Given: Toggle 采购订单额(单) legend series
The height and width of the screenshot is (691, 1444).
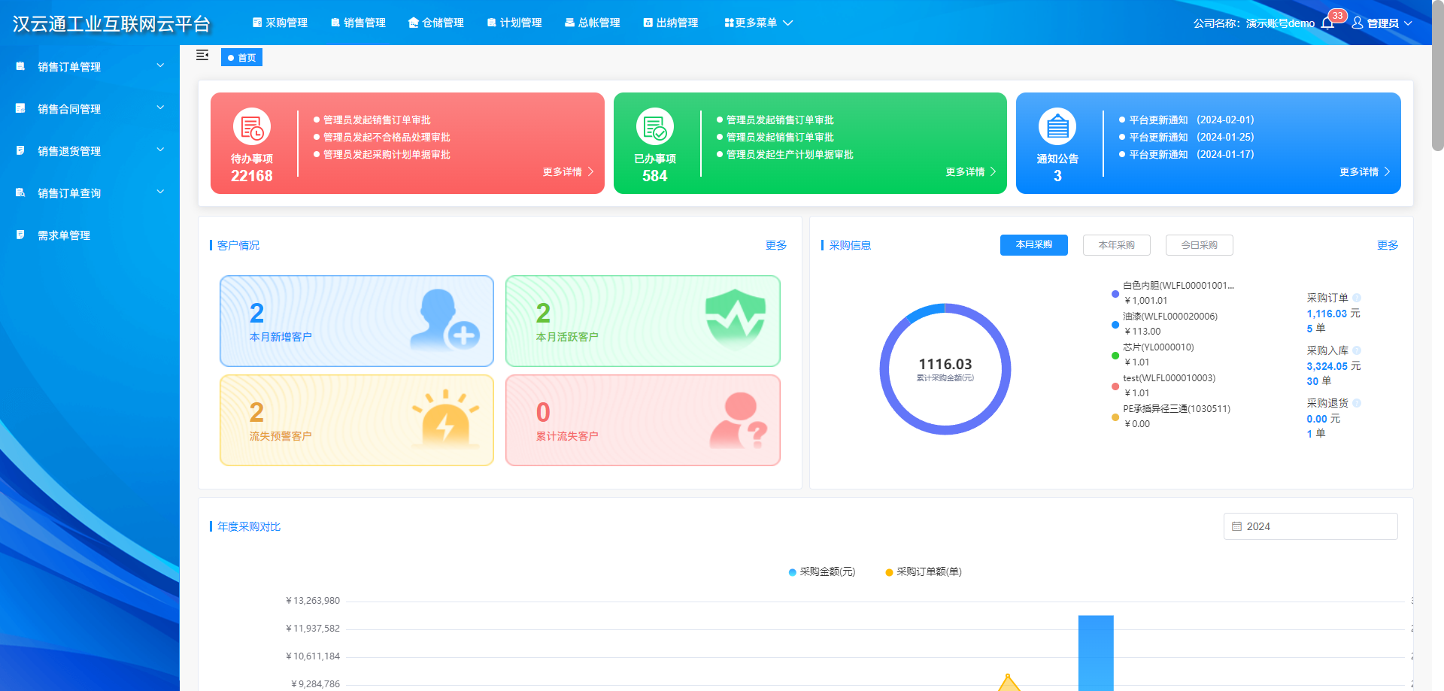Looking at the screenshot, I should coord(924,571).
